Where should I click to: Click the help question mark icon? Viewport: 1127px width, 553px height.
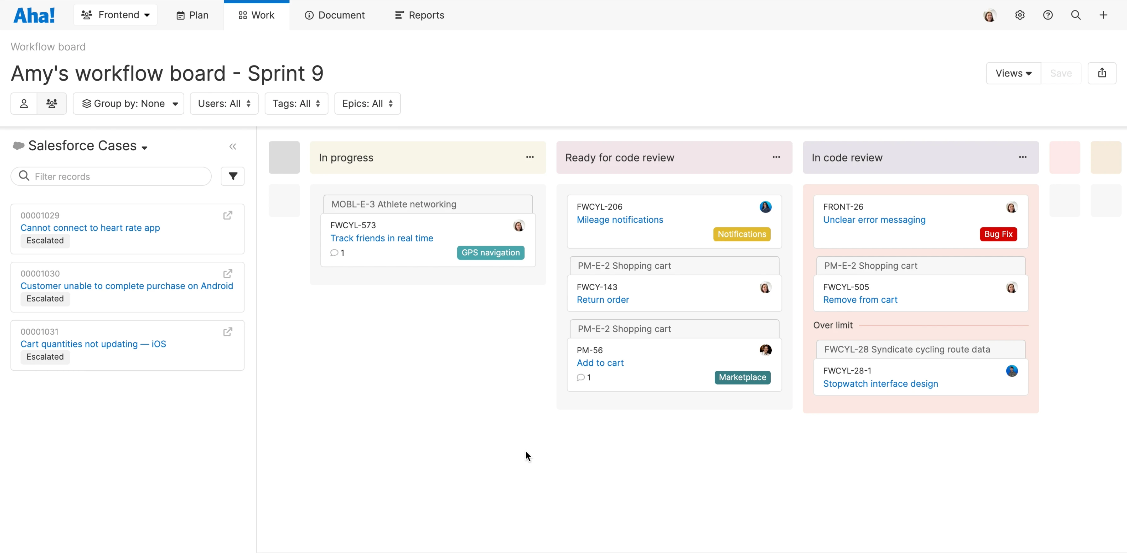pyautogui.click(x=1048, y=15)
